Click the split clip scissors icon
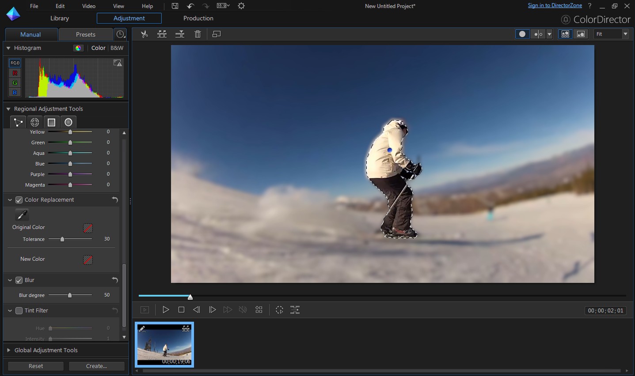The image size is (635, 376). pyautogui.click(x=144, y=34)
